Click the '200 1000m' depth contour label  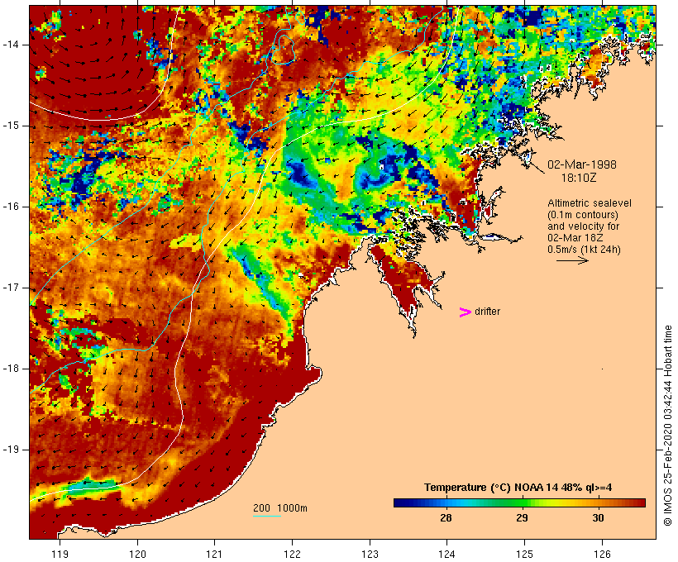point(280,508)
